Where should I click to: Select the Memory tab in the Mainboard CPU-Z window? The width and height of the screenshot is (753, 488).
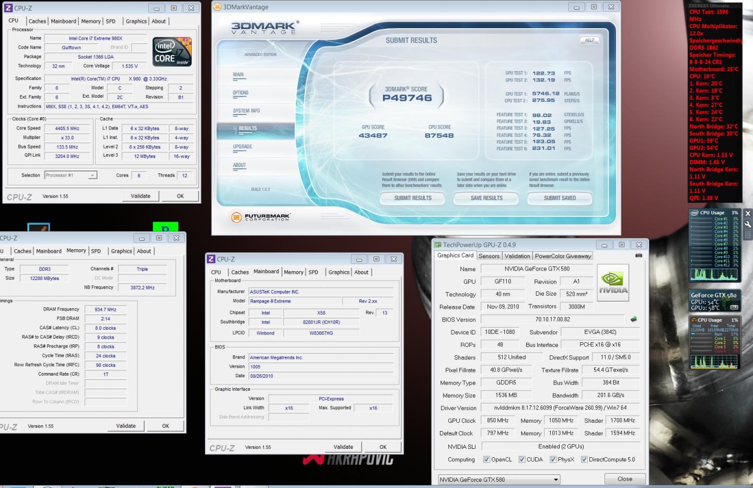(293, 272)
